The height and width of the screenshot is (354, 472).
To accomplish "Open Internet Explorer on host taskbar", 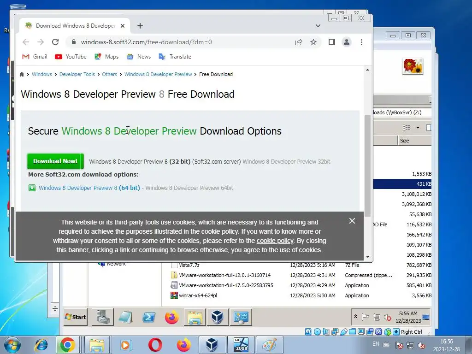I will (41, 345).
